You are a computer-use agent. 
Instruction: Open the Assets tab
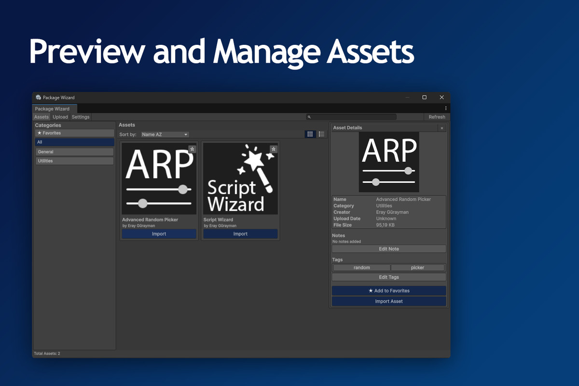(x=41, y=117)
